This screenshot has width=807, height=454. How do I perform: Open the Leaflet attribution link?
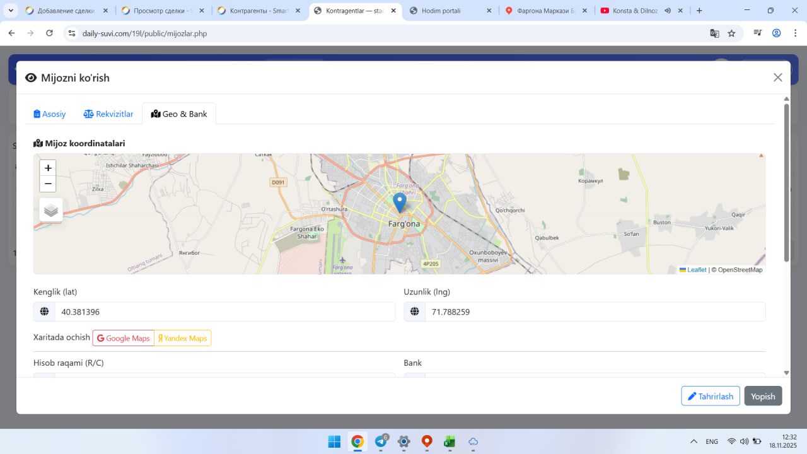696,270
